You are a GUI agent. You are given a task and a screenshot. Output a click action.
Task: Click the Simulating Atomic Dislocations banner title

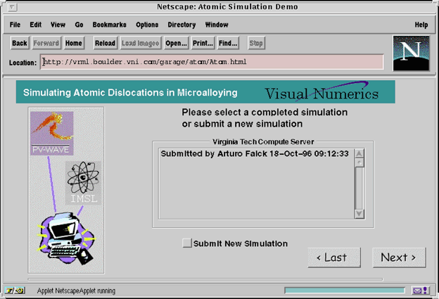pos(130,93)
